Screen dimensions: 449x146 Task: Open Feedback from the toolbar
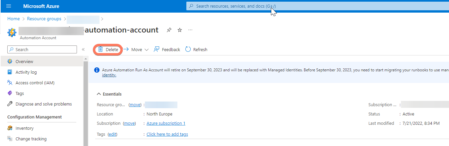coord(167,49)
